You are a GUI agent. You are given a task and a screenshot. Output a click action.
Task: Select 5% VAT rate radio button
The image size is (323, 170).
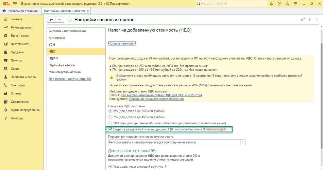[110, 111]
